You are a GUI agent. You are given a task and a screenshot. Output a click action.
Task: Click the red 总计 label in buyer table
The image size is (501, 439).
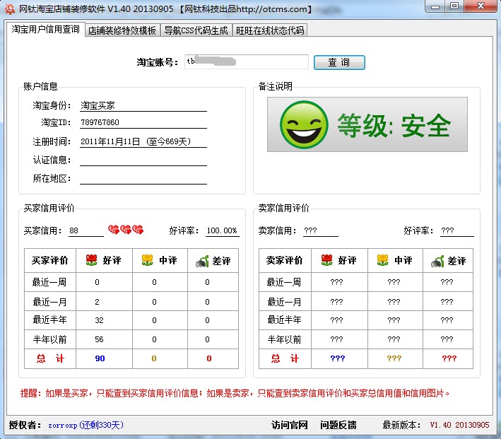tap(50, 358)
